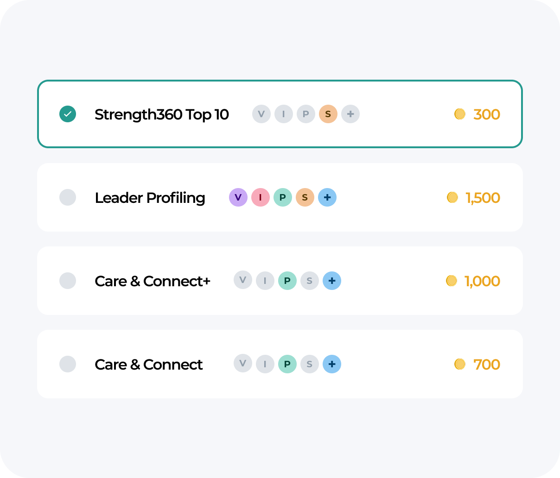Select the Leader Profiling radio button
This screenshot has width=560, height=478.
68,197
